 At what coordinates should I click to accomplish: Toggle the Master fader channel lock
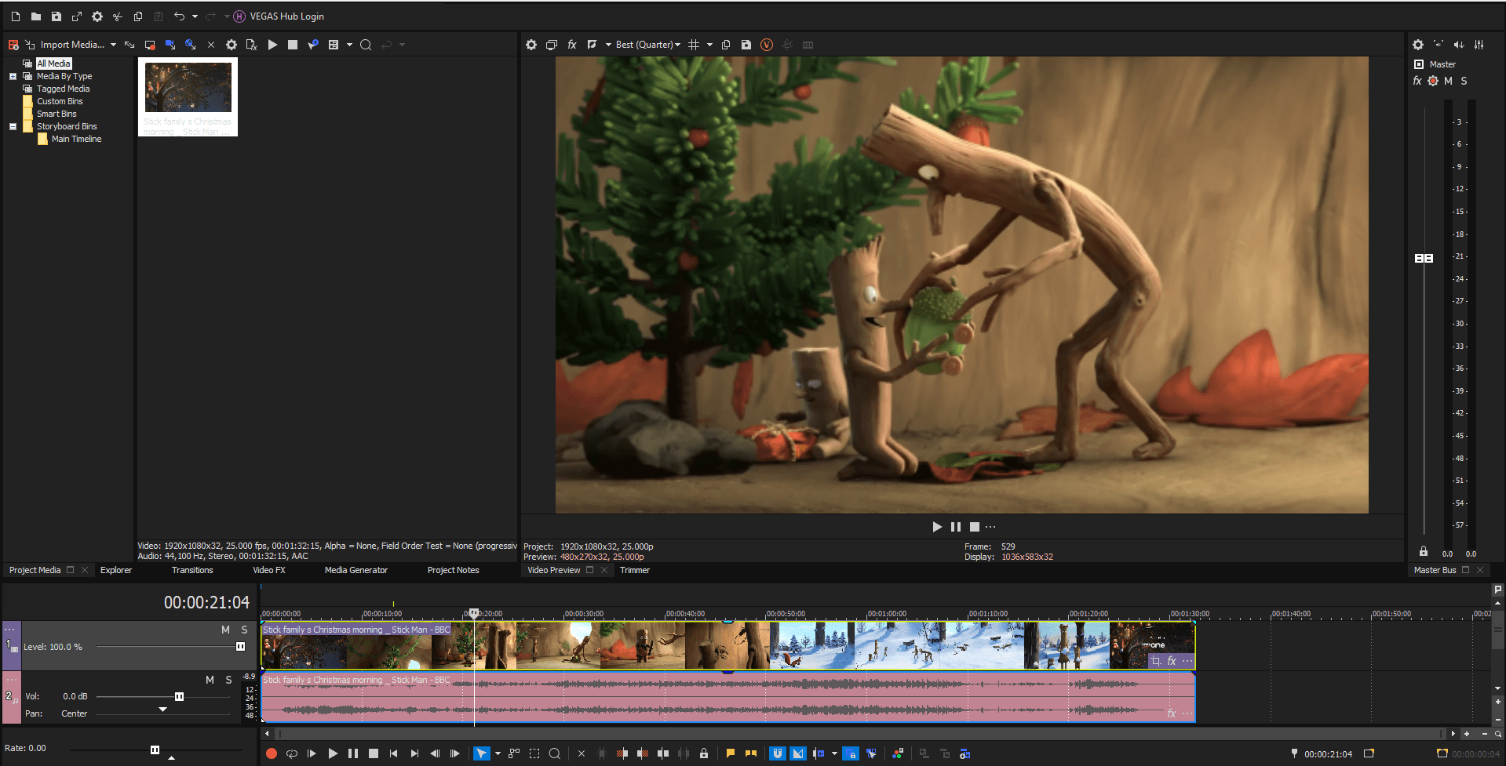click(1424, 551)
